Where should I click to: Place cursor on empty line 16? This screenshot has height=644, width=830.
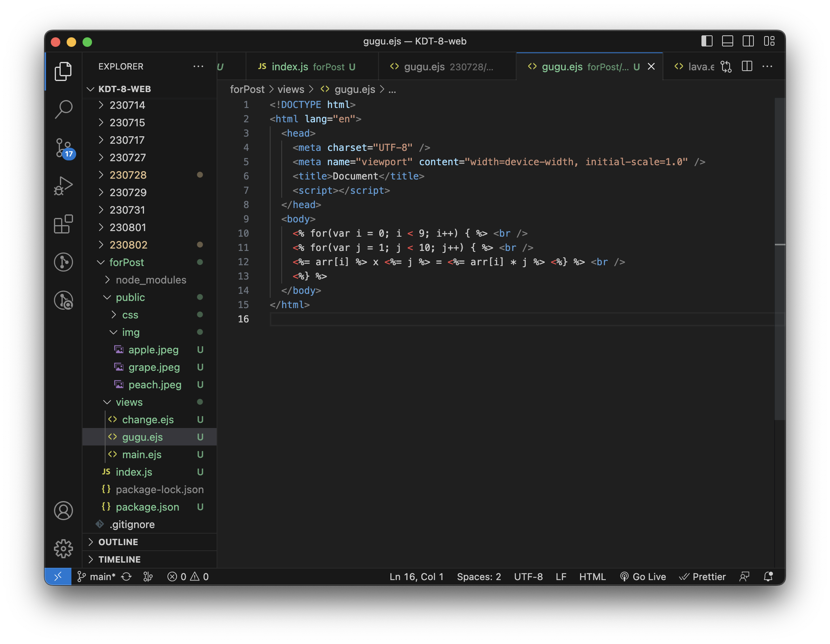pyautogui.click(x=522, y=319)
